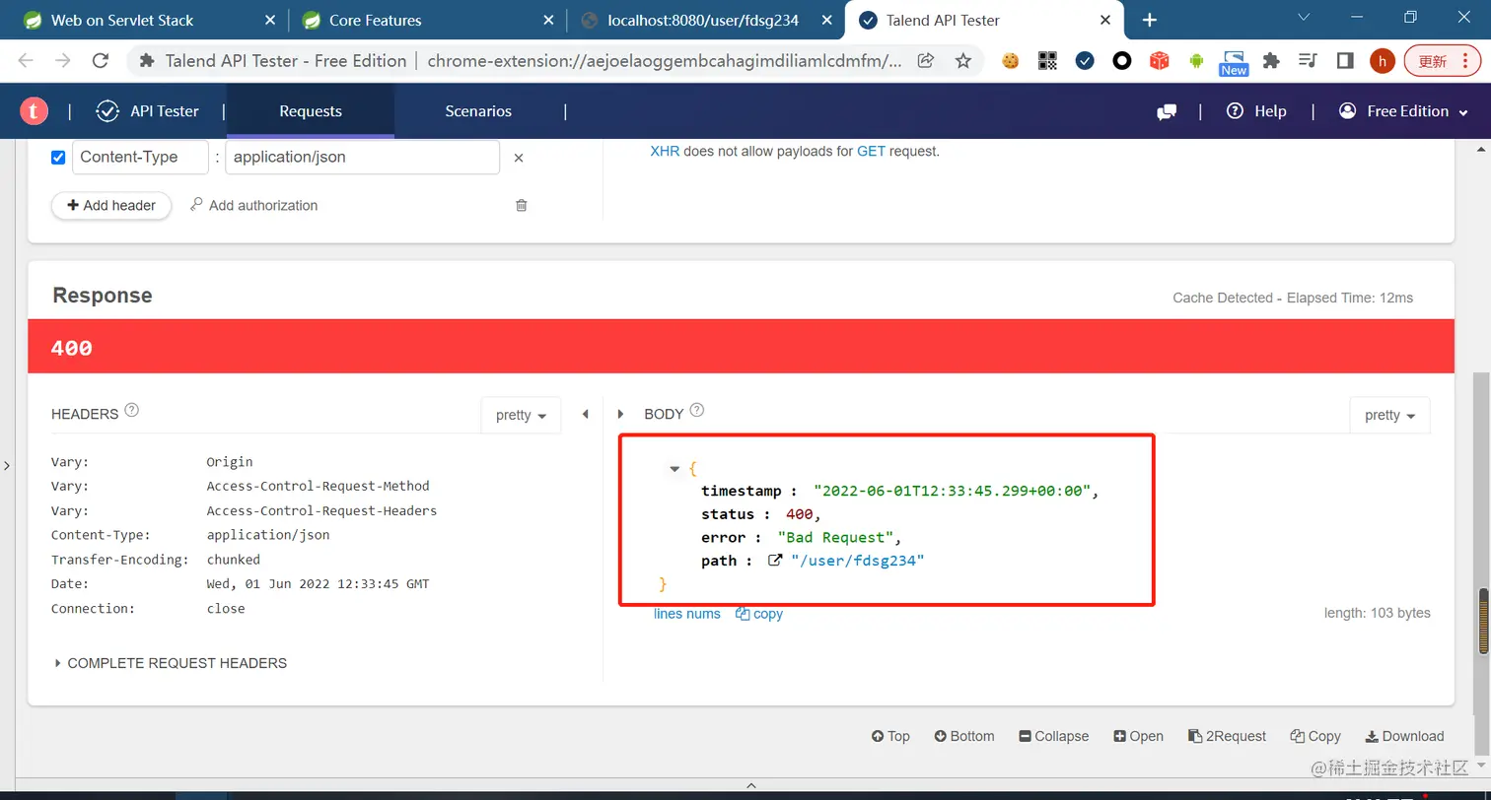Open the Free Edition account dropdown
The image size is (1491, 800).
[1404, 111]
